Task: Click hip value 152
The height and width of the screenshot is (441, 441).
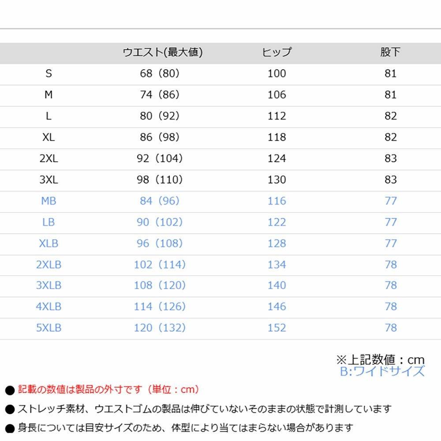Action: [x=277, y=328]
